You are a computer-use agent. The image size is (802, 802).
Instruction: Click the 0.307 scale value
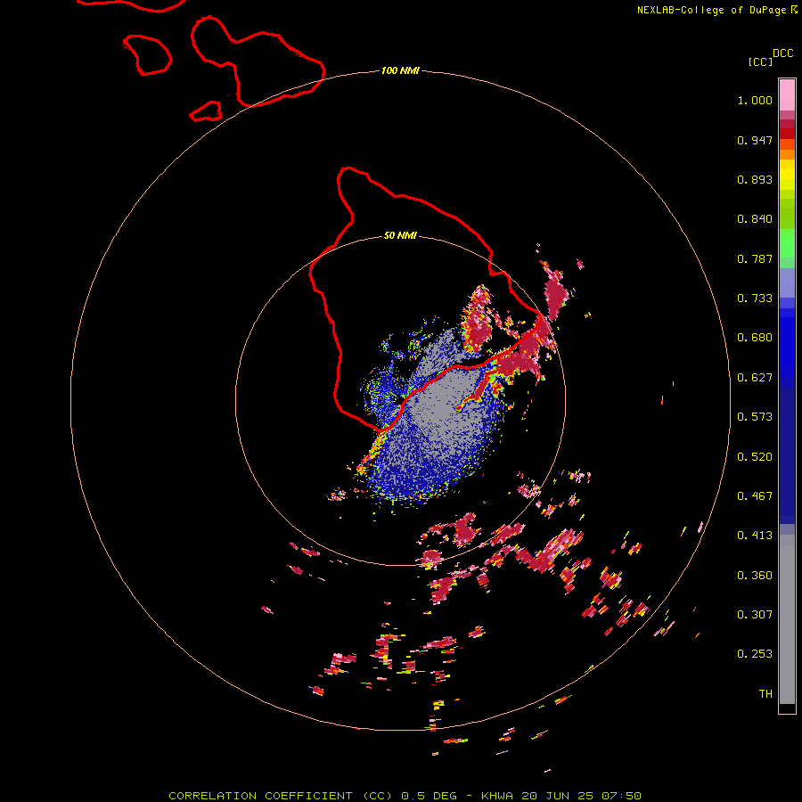tap(755, 615)
